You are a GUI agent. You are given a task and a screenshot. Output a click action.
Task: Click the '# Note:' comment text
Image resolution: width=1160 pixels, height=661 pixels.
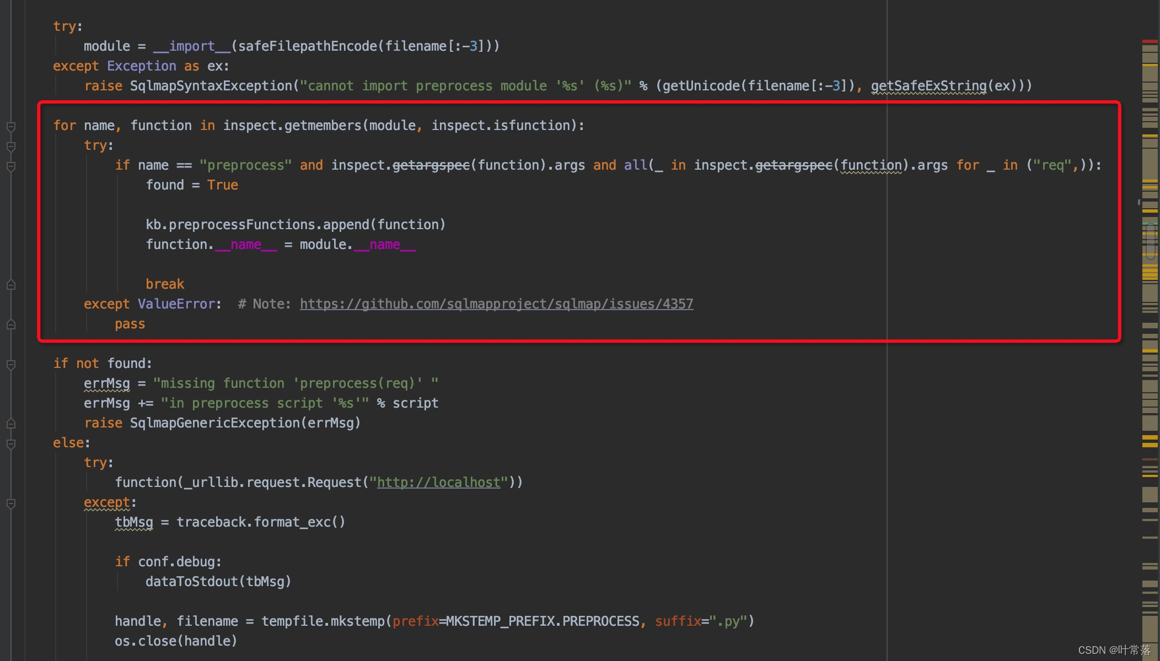click(264, 304)
